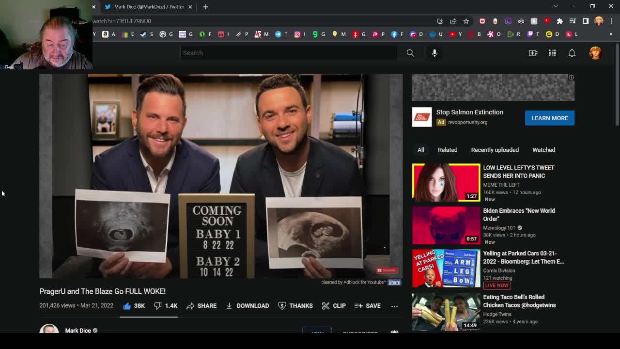620x349 pixels.
Task: Click the Stop Salmon Extinction ad title
Action: tap(469, 112)
